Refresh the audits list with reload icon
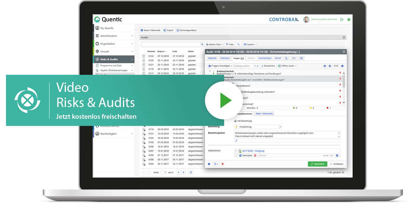The height and width of the screenshot is (207, 414). (191, 172)
